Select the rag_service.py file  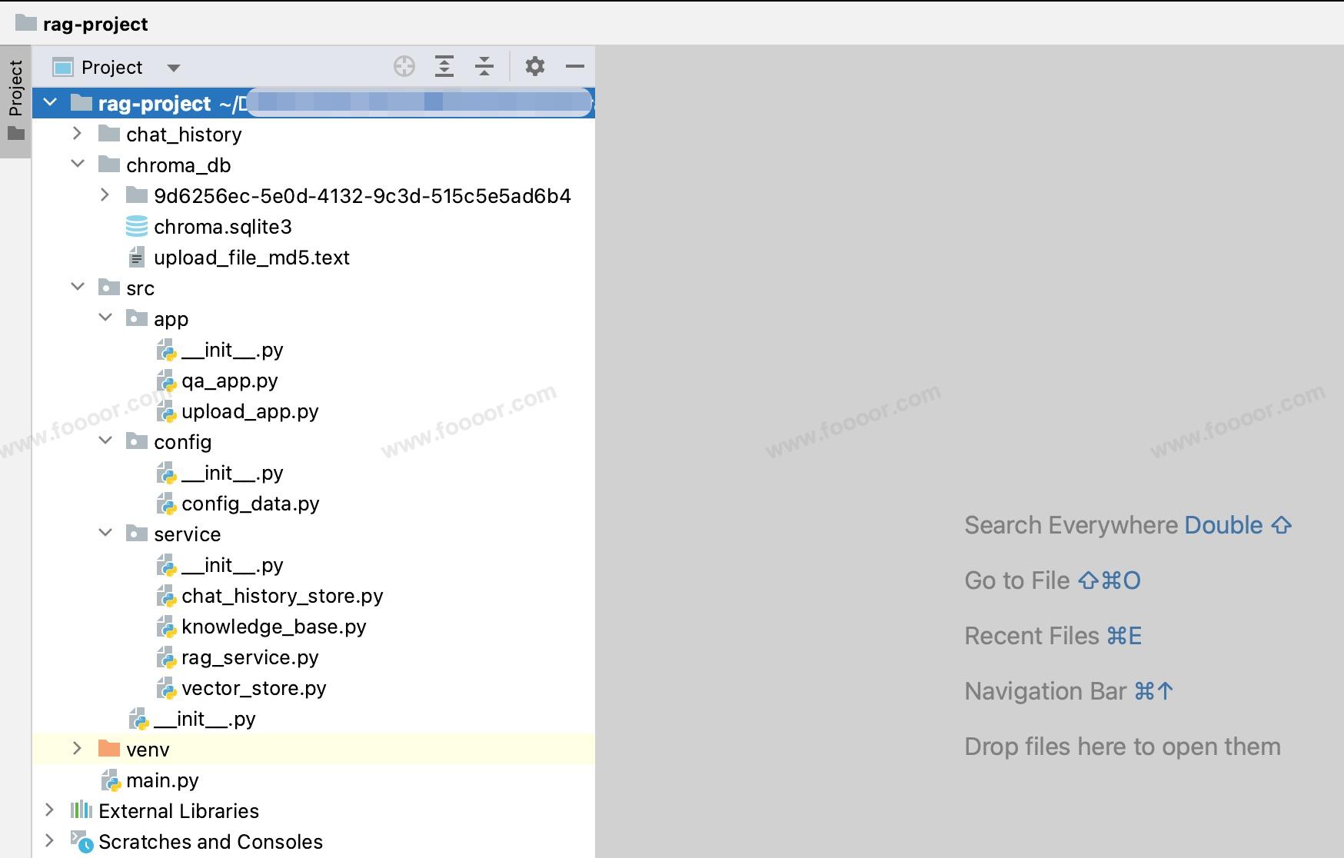[249, 657]
